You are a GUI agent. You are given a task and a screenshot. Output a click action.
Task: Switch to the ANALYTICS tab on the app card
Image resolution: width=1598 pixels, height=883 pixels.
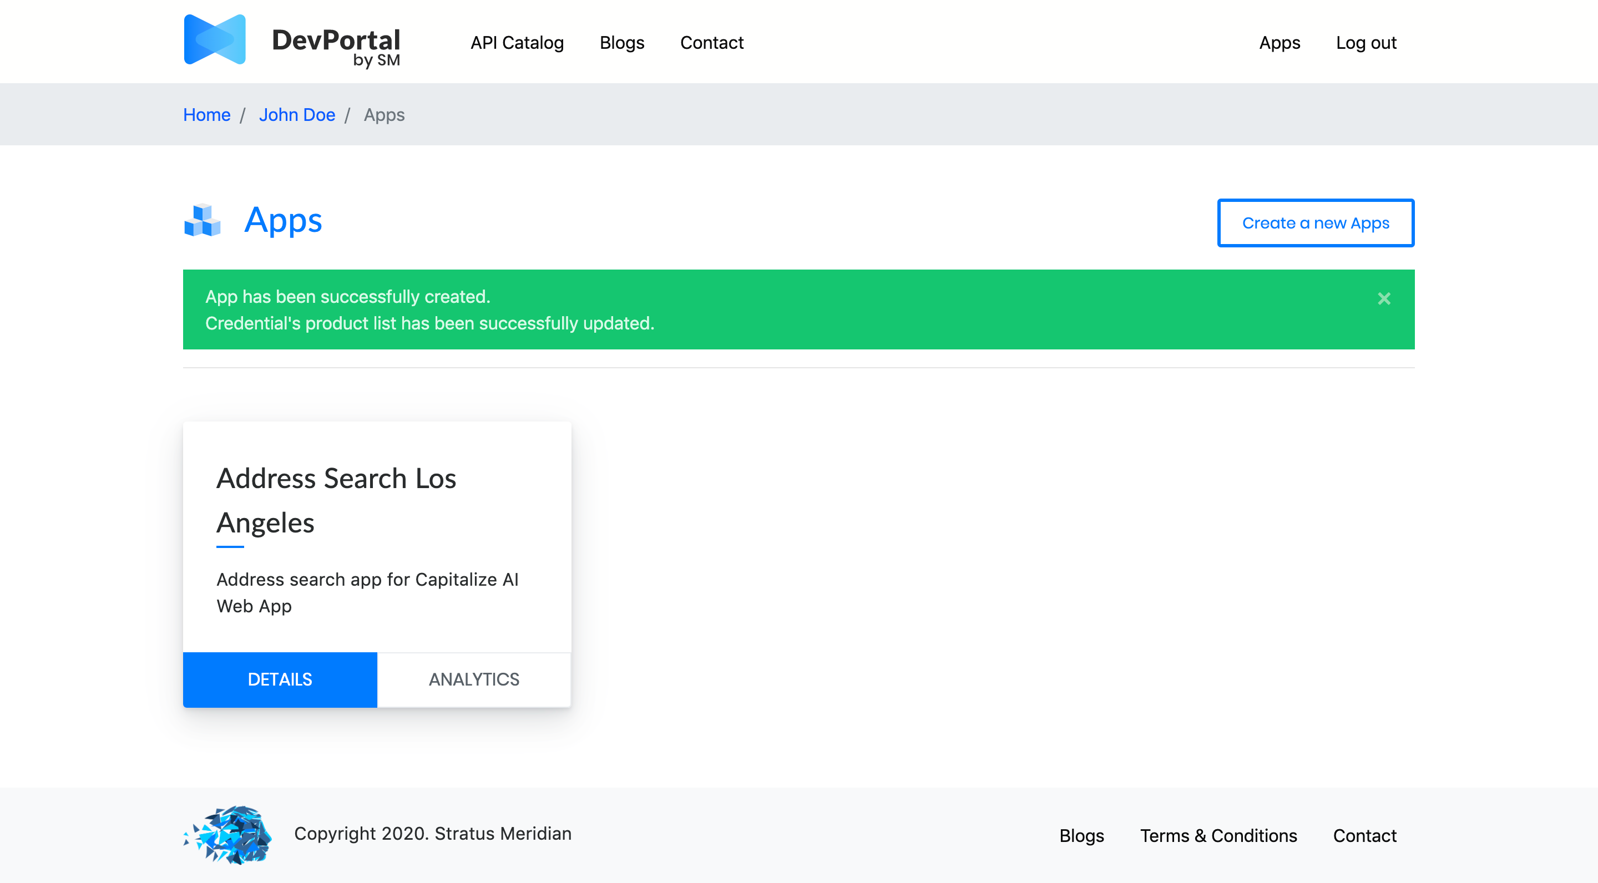pyautogui.click(x=473, y=679)
